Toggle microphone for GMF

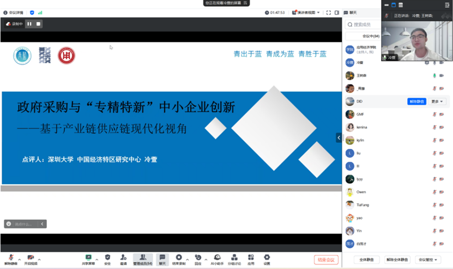pos(434,114)
